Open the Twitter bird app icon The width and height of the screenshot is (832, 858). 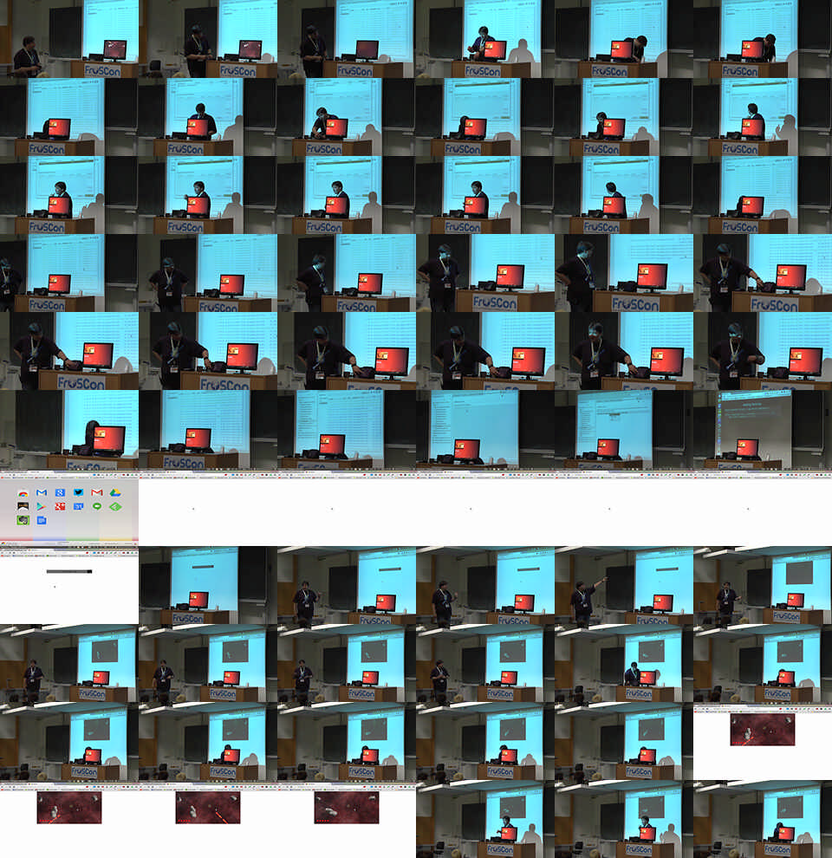(x=78, y=493)
